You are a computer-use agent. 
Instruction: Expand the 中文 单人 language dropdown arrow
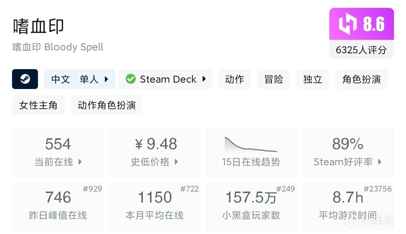click(106, 79)
